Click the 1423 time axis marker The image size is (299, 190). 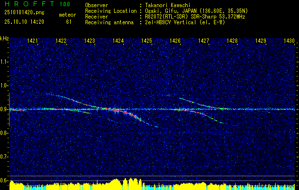coord(90,40)
